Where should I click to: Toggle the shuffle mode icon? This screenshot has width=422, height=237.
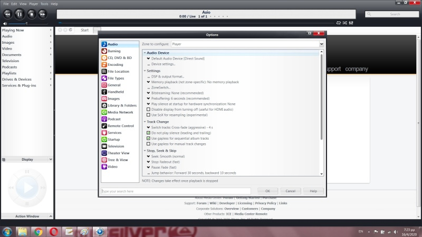tap(345, 23)
